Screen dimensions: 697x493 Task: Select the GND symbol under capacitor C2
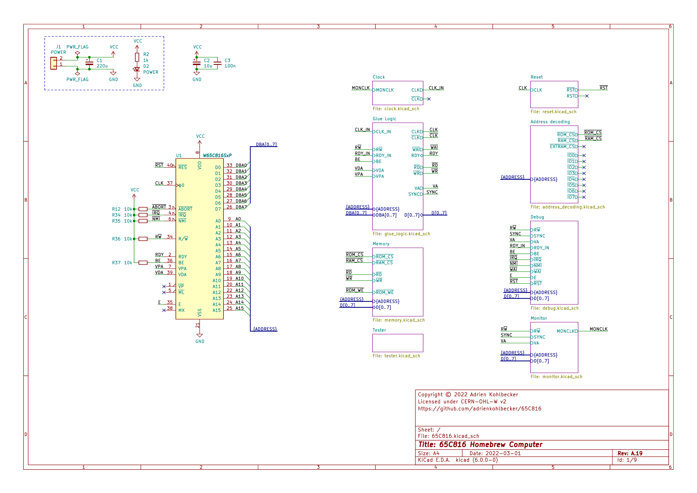click(197, 74)
